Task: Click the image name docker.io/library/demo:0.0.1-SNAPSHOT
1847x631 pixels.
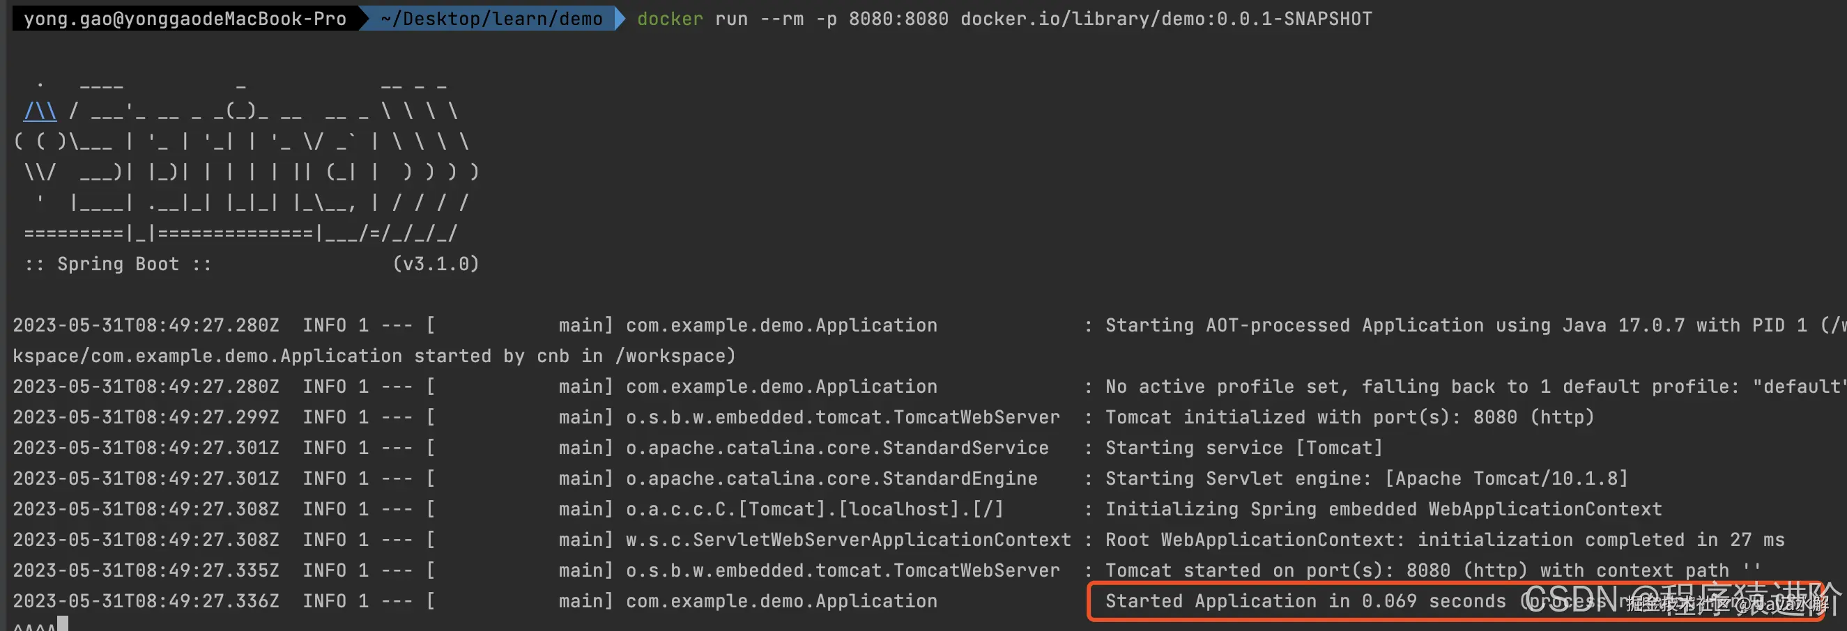Action: pyautogui.click(x=1166, y=19)
